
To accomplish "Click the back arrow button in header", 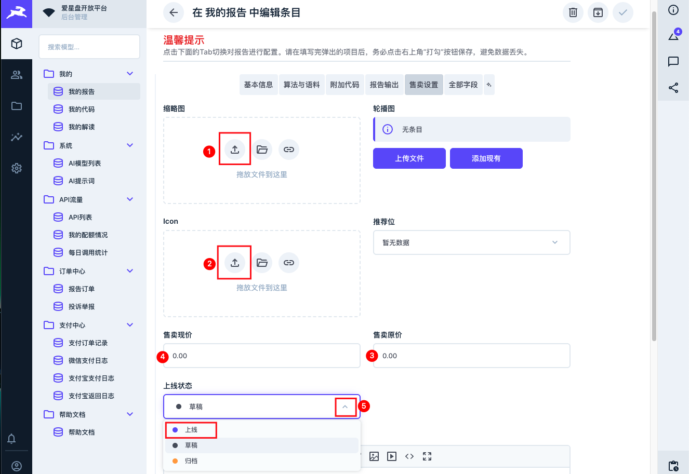I will click(x=174, y=12).
